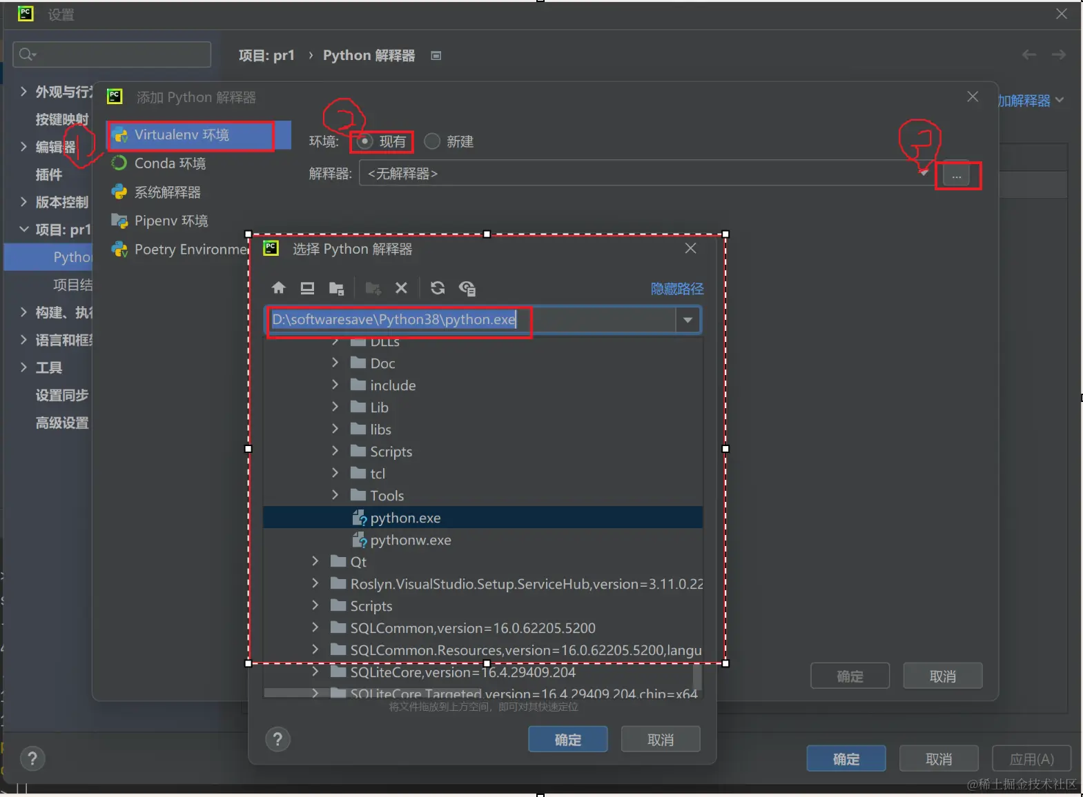Screen dimensions: 1083x797
Task: Select Poetry Environment type
Action: tap(179, 250)
